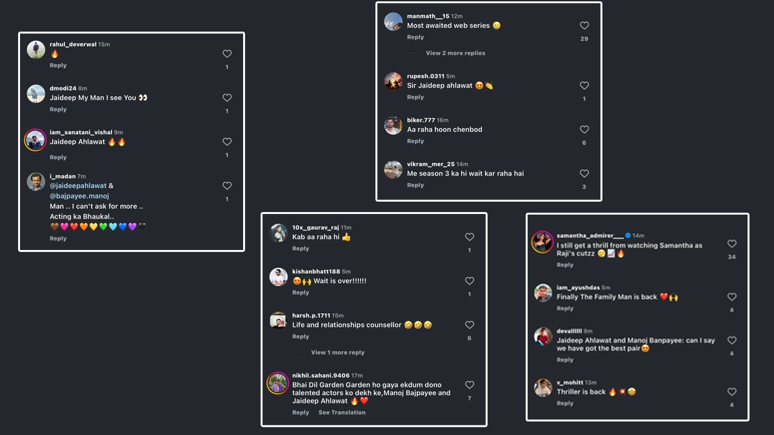Open iam_ayushdas username profile
The height and width of the screenshot is (435, 774).
pos(578,287)
